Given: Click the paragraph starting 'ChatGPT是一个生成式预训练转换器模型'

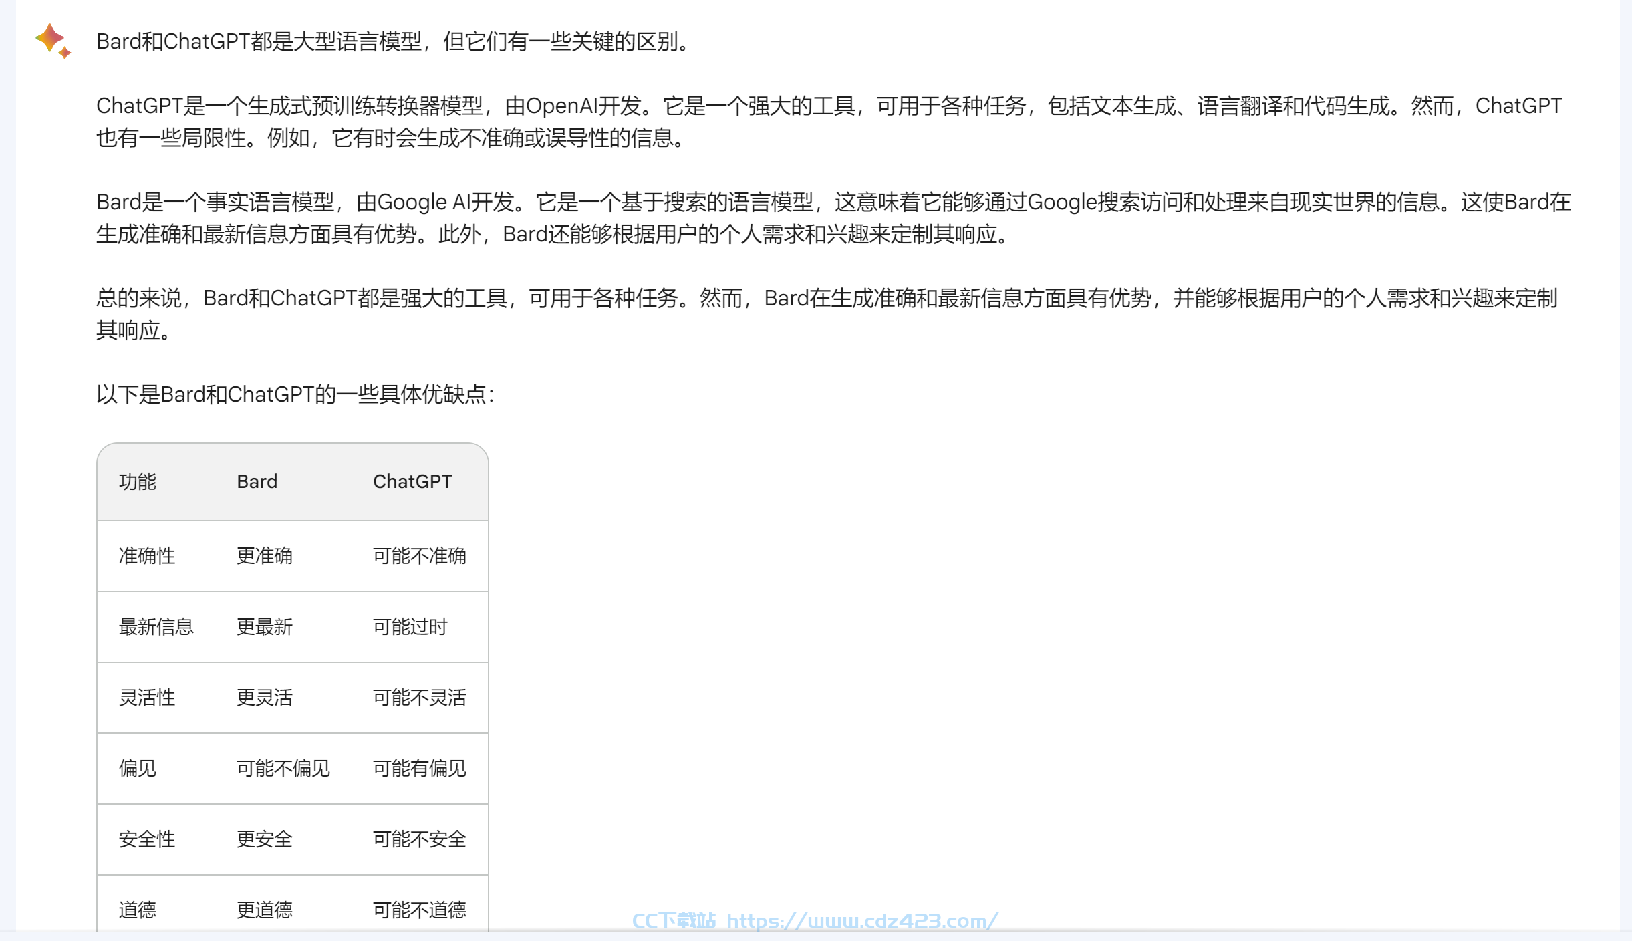Looking at the screenshot, I should [829, 122].
